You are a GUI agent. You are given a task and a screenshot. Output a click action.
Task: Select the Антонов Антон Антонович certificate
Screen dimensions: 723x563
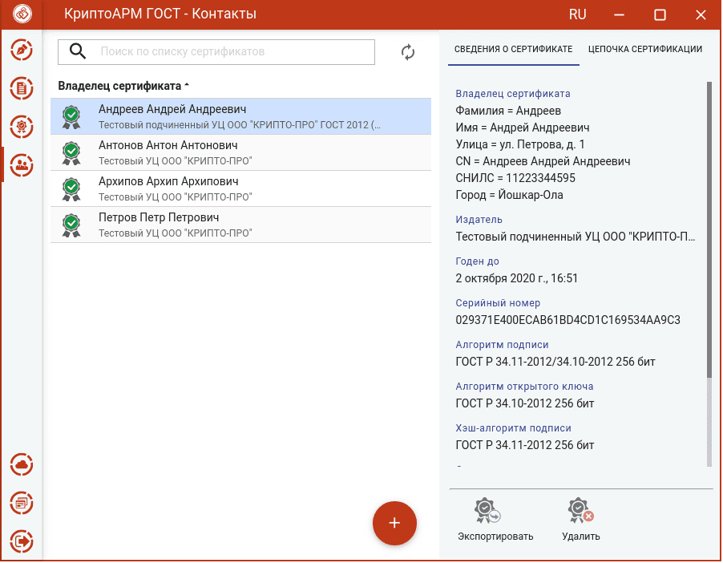pyautogui.click(x=240, y=152)
